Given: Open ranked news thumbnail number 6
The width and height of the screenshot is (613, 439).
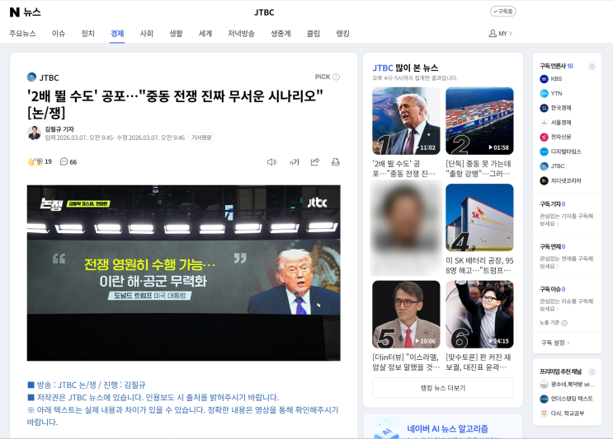Looking at the screenshot, I should pos(479,315).
